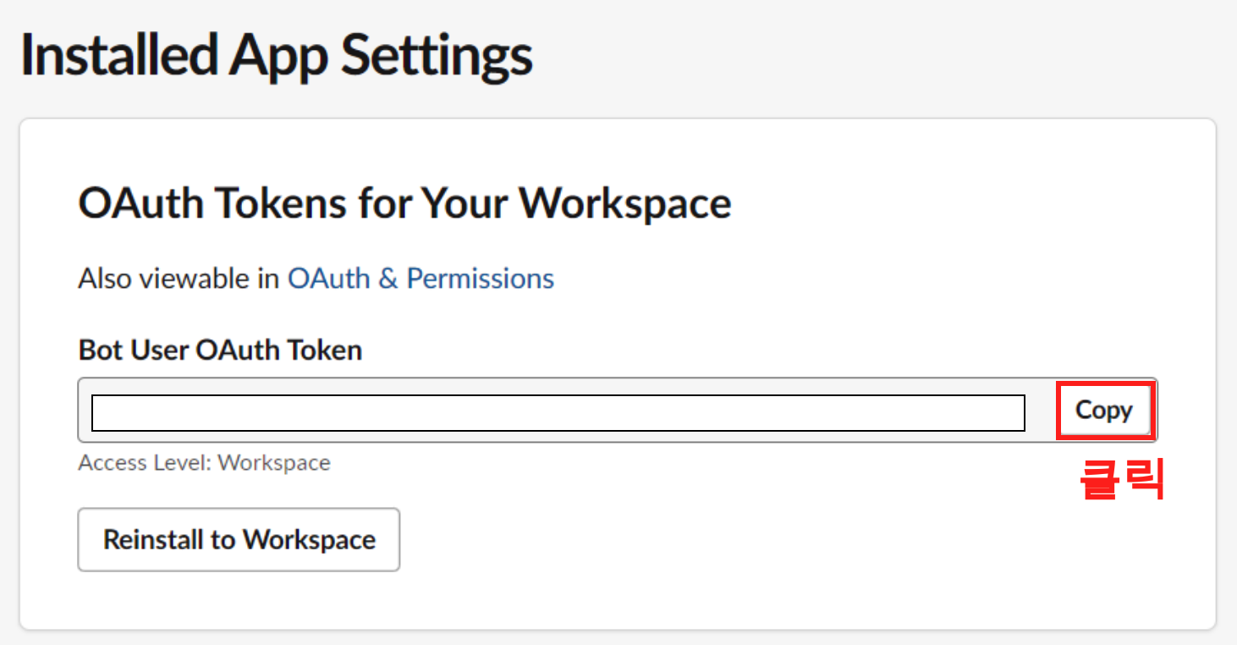
Task: Click the red 클릭 annotation text
Action: (x=1122, y=479)
